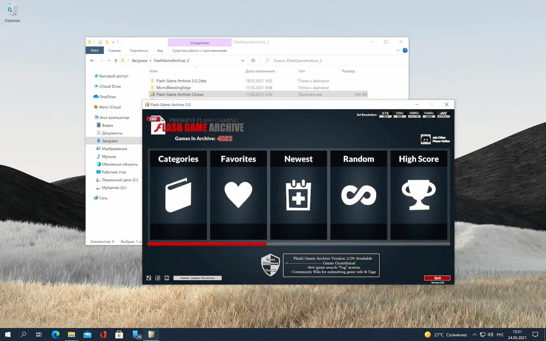Open the Newest calendar tile
The height and width of the screenshot is (341, 546).
click(x=298, y=195)
